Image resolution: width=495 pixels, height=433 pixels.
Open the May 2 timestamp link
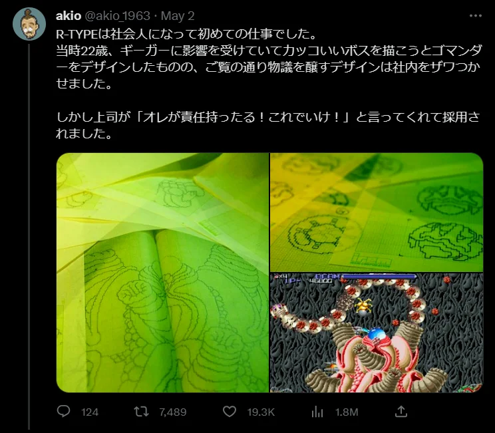point(178,16)
